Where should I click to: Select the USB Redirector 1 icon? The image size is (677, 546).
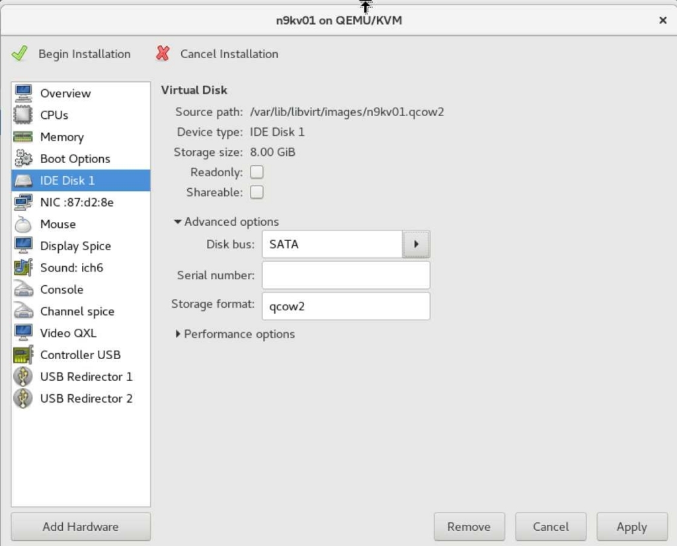point(23,376)
